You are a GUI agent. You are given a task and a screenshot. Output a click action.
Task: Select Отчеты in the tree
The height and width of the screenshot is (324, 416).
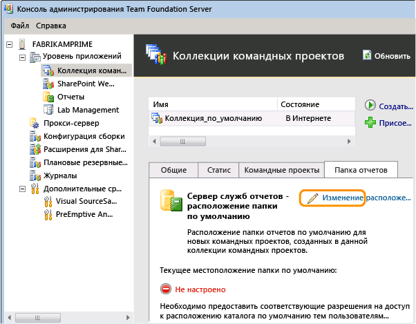point(71,97)
